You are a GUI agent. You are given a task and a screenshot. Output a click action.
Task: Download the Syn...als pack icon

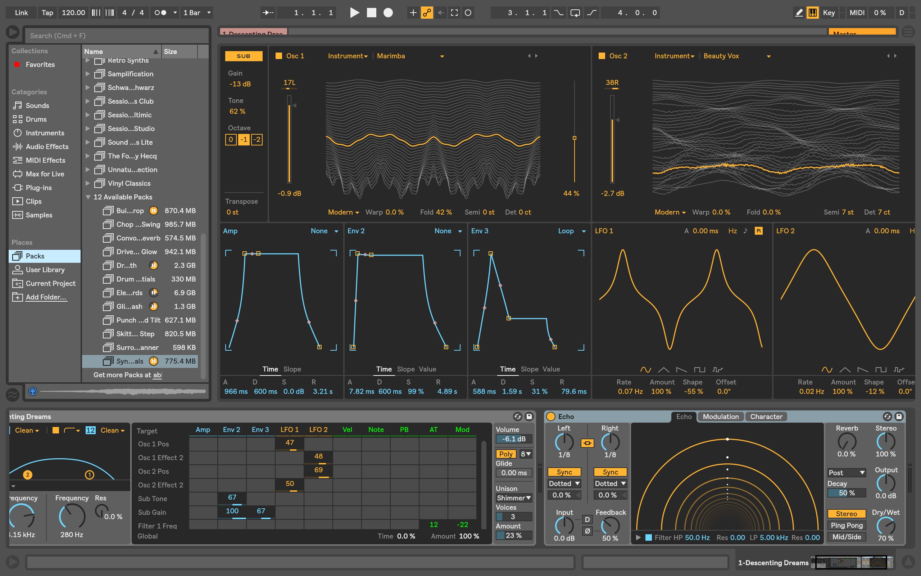153,361
